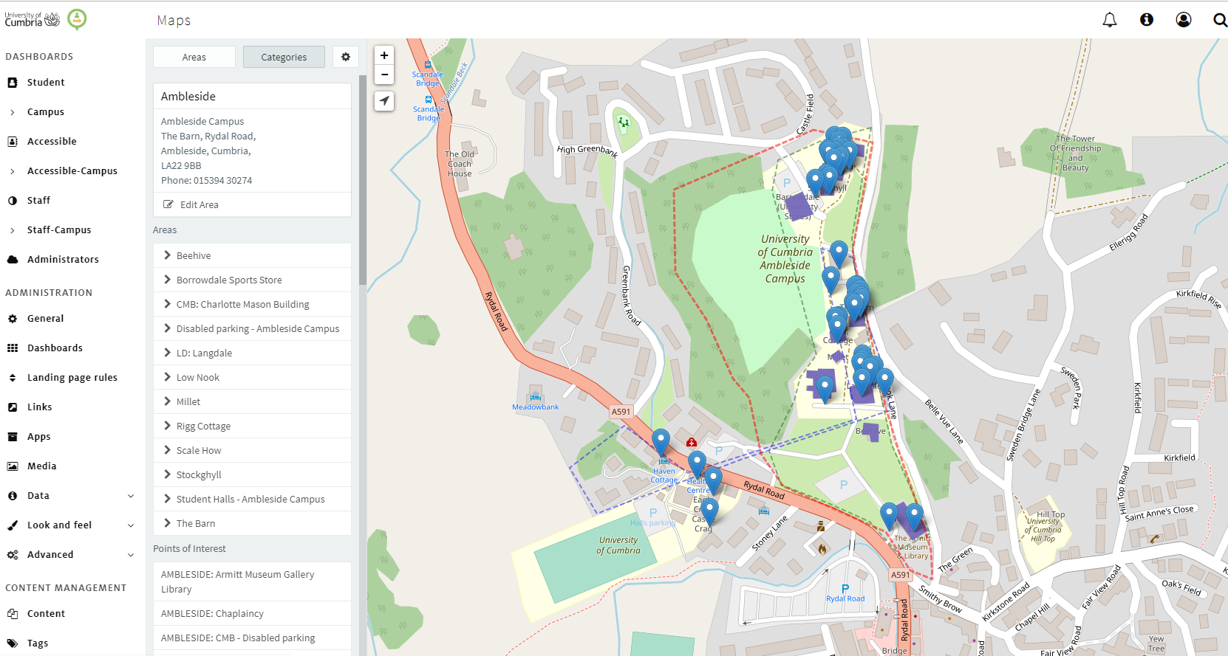
Task: Open Accessible dashboard menu item
Action: click(x=52, y=142)
